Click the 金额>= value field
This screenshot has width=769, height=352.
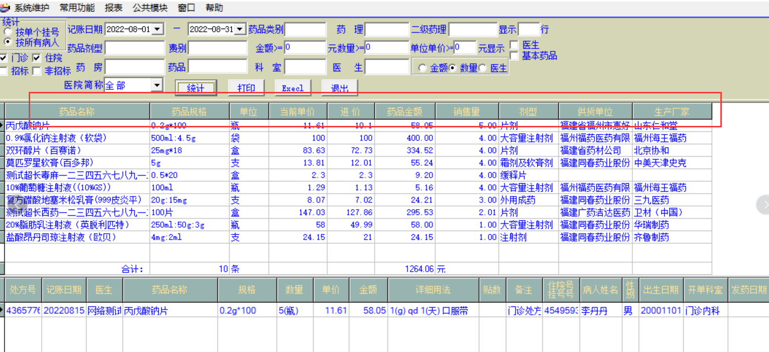click(305, 47)
